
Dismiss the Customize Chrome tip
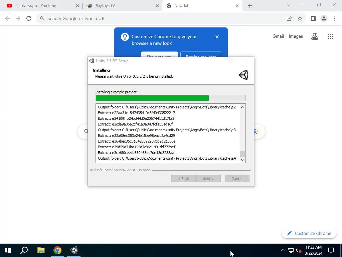point(217,37)
